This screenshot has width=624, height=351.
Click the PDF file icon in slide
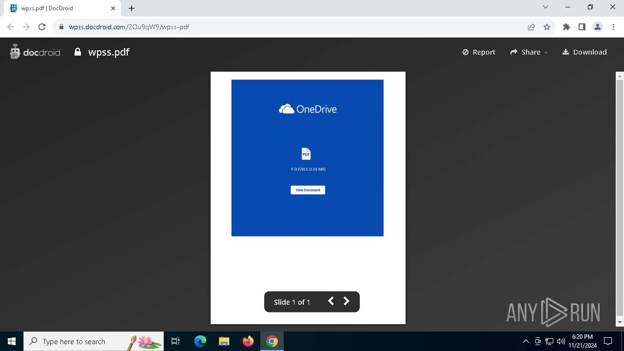coord(306,154)
